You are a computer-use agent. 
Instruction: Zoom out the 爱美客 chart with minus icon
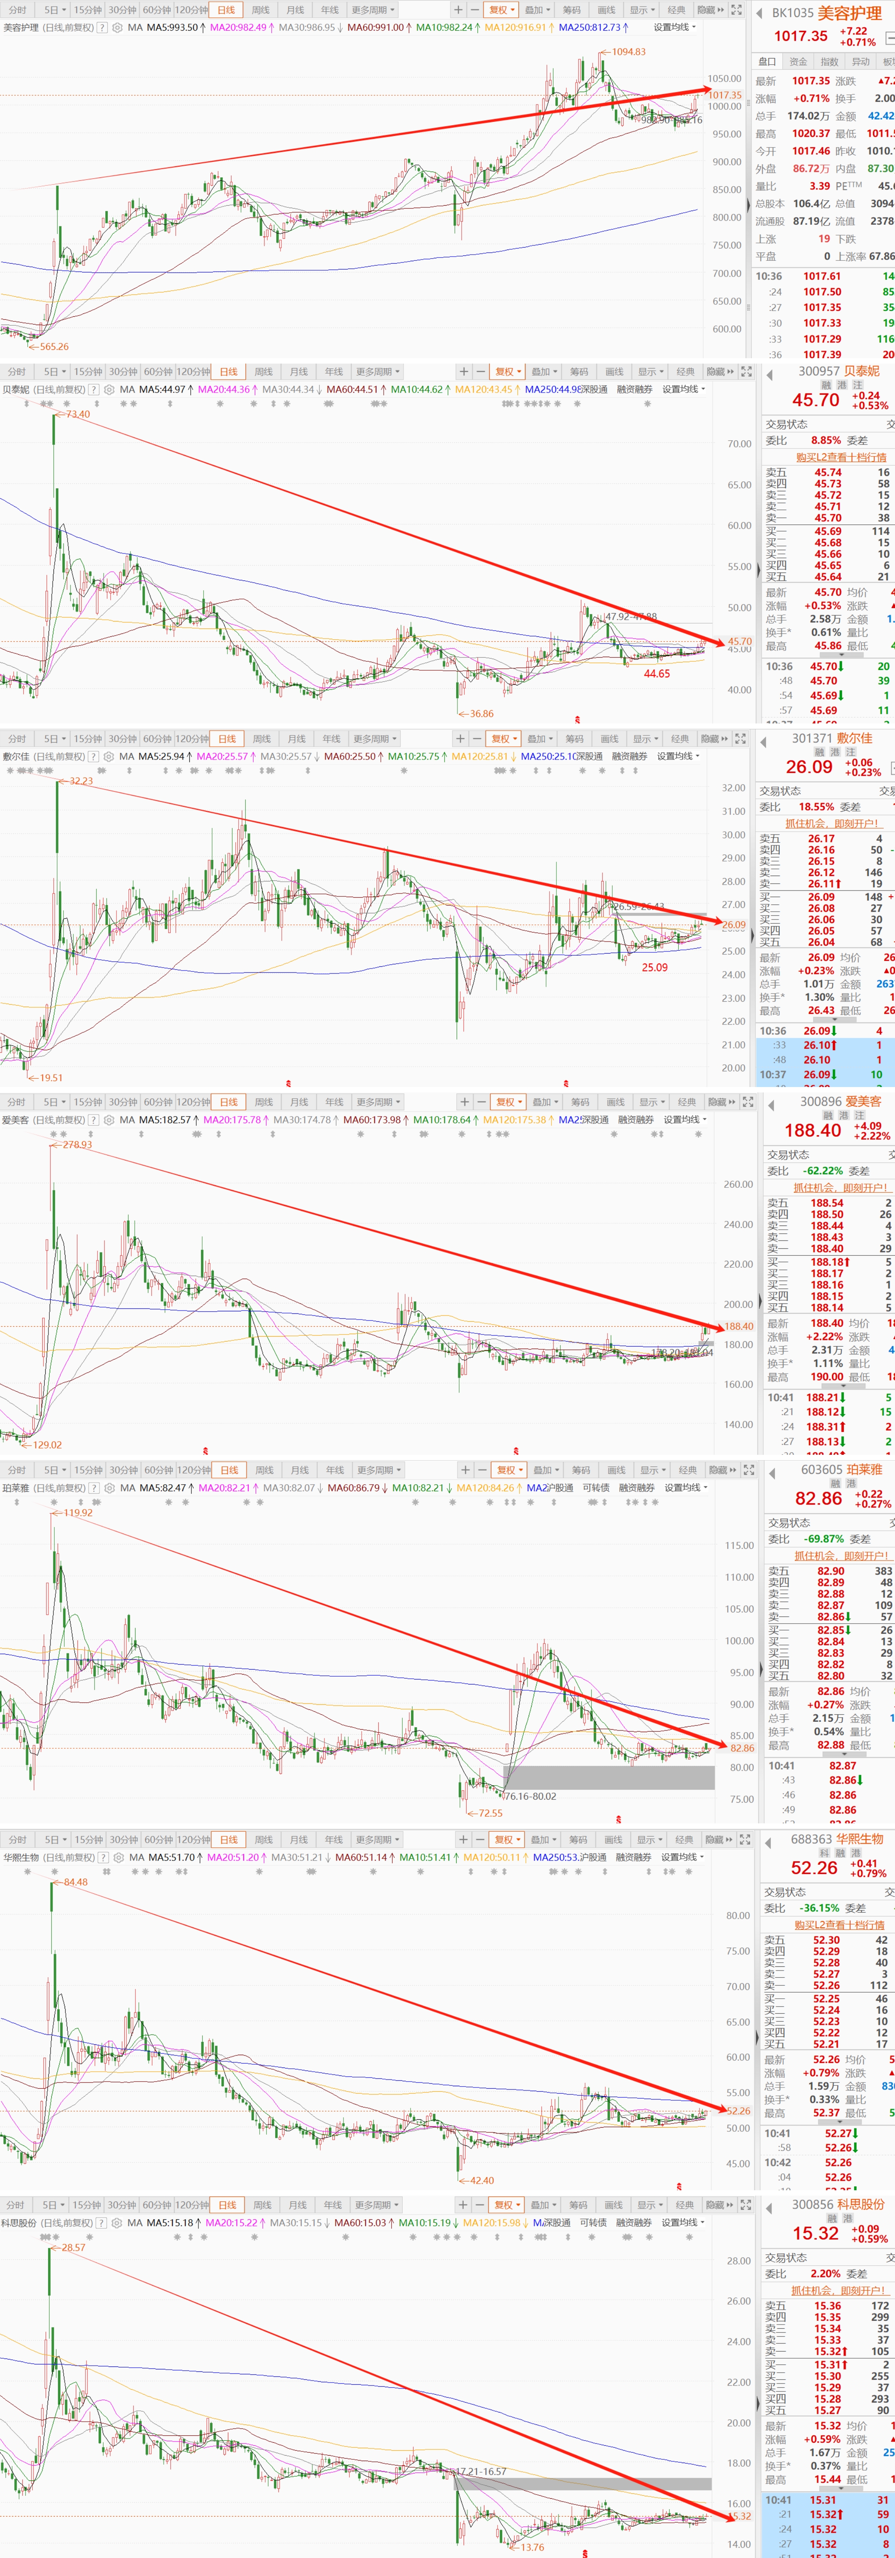click(x=483, y=1102)
